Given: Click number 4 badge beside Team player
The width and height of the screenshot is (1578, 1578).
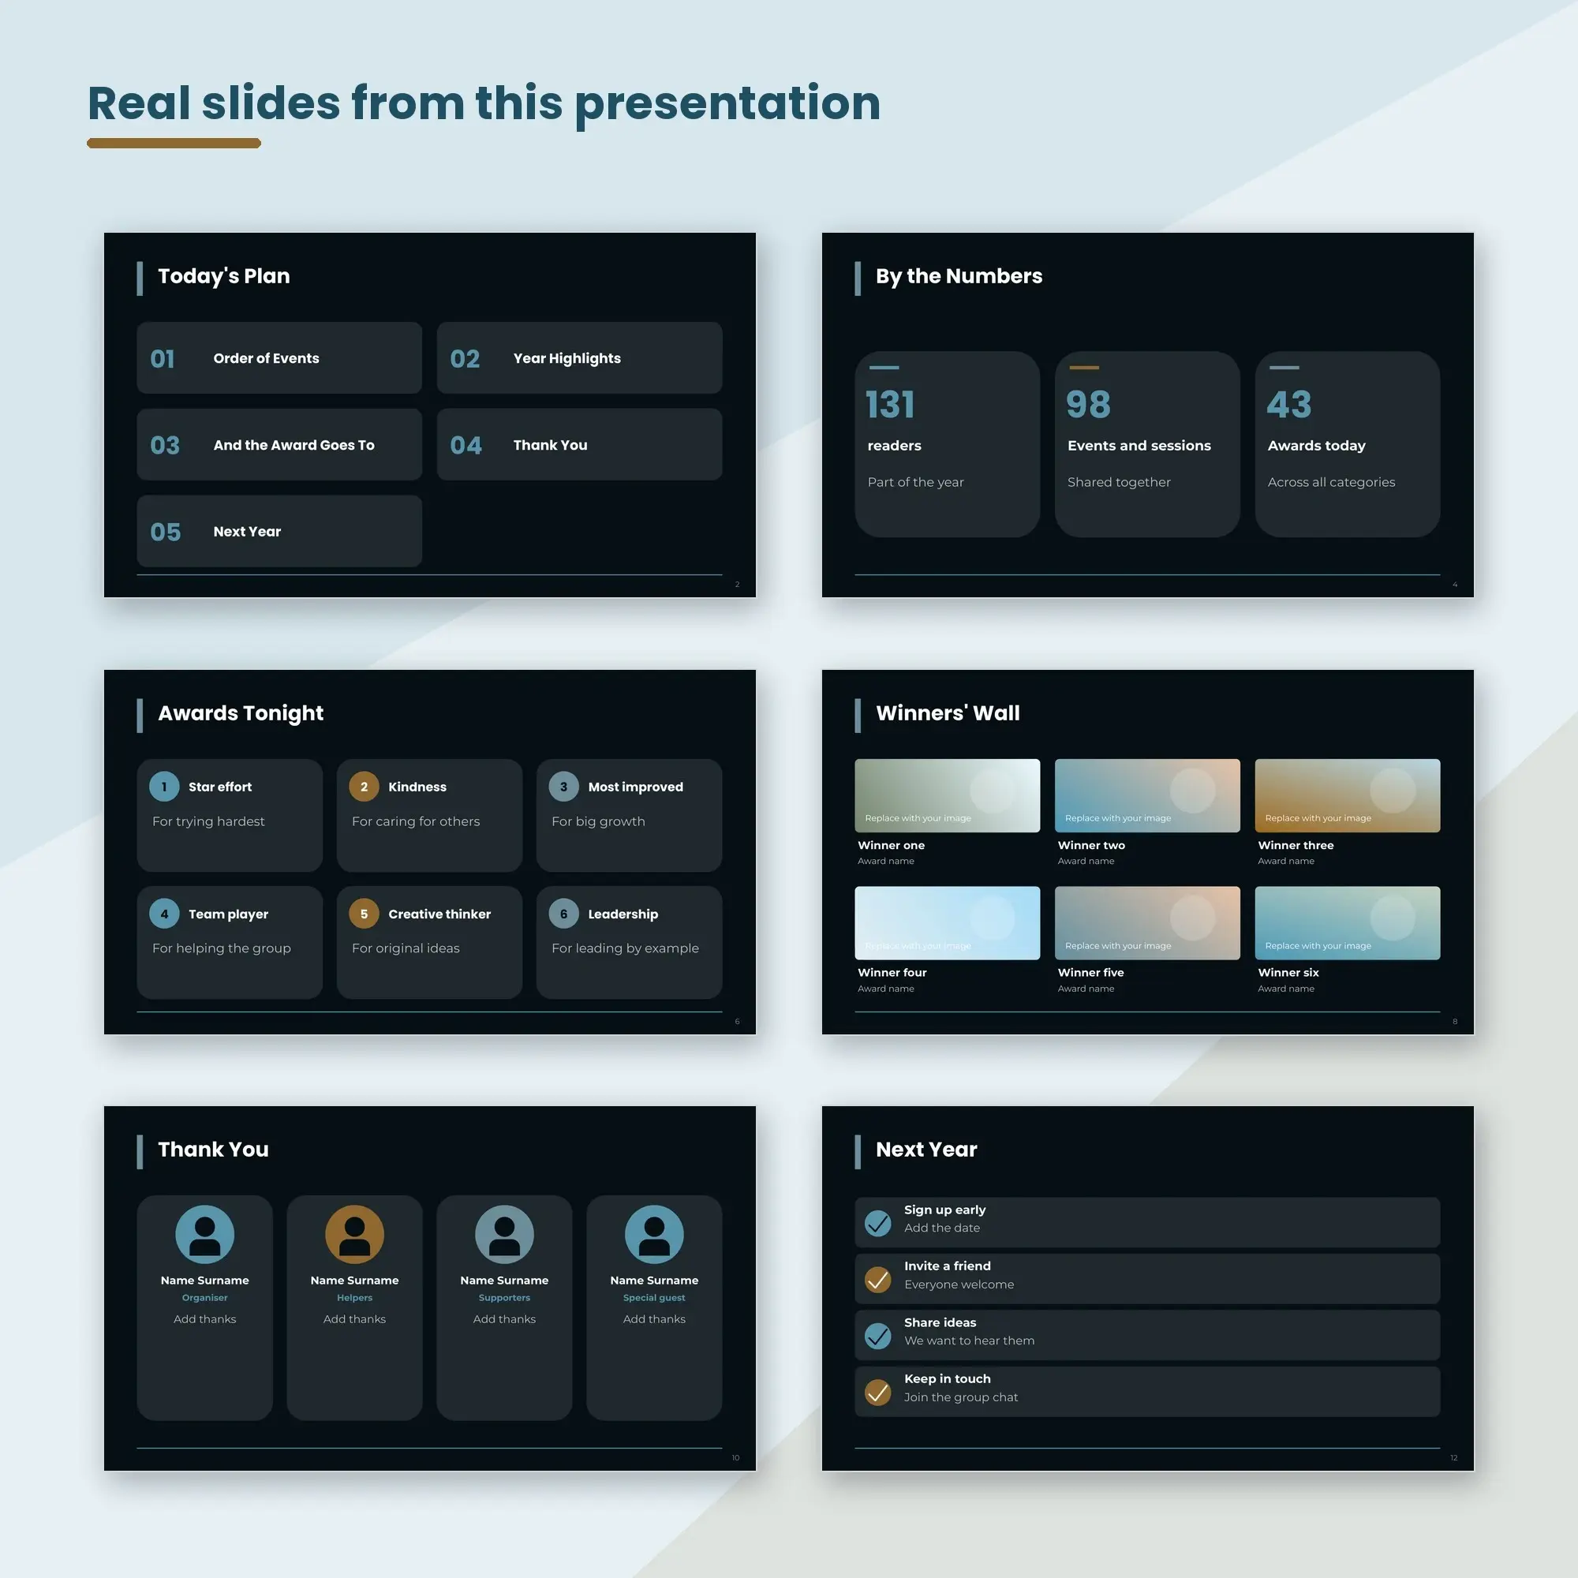Looking at the screenshot, I should coord(164,914).
